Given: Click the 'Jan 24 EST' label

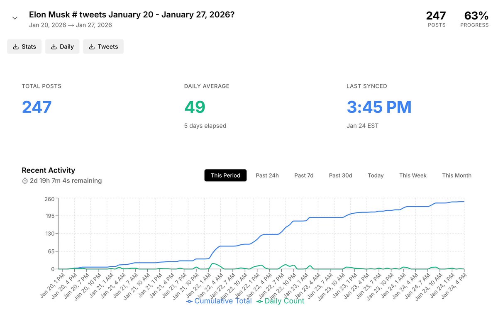Looking at the screenshot, I should click(x=362, y=126).
